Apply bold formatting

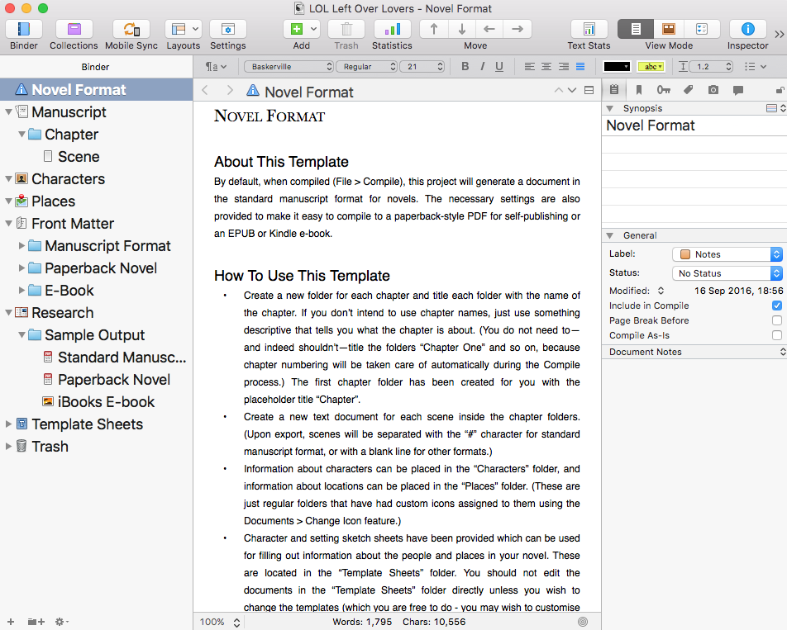(x=465, y=67)
